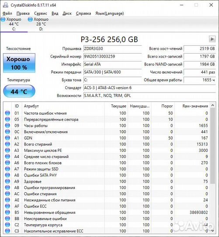Click status icon of row 01 Частота ошибок чтения
This screenshot has height=237, width=219.
[7, 113]
